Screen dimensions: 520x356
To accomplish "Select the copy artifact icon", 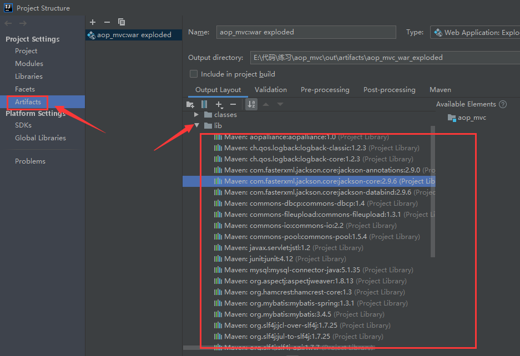I will tap(122, 22).
